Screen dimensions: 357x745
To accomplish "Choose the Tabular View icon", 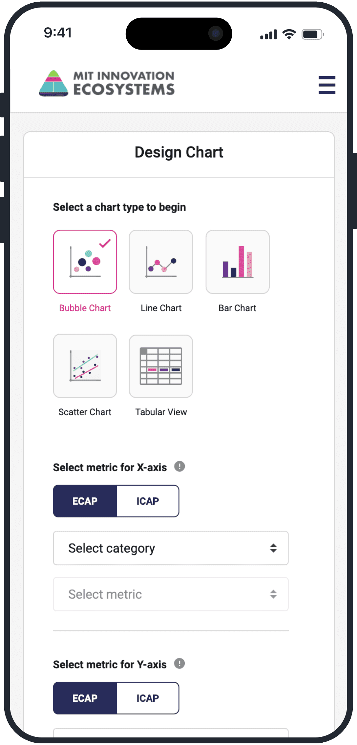I will click(x=161, y=366).
